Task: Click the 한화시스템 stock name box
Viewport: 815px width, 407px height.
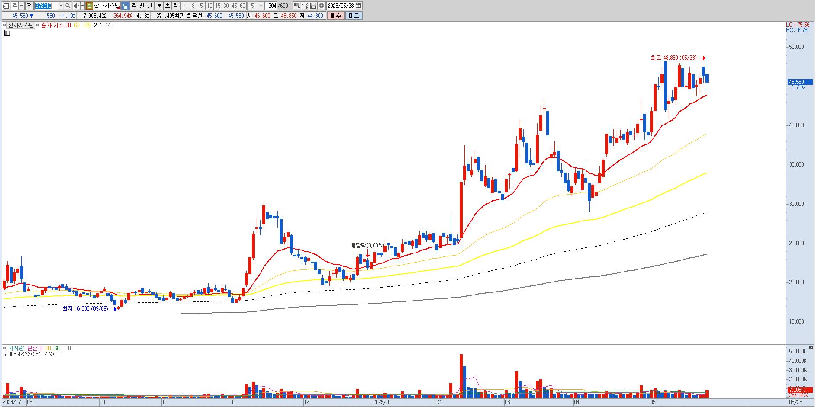Action: pyautogui.click(x=107, y=6)
